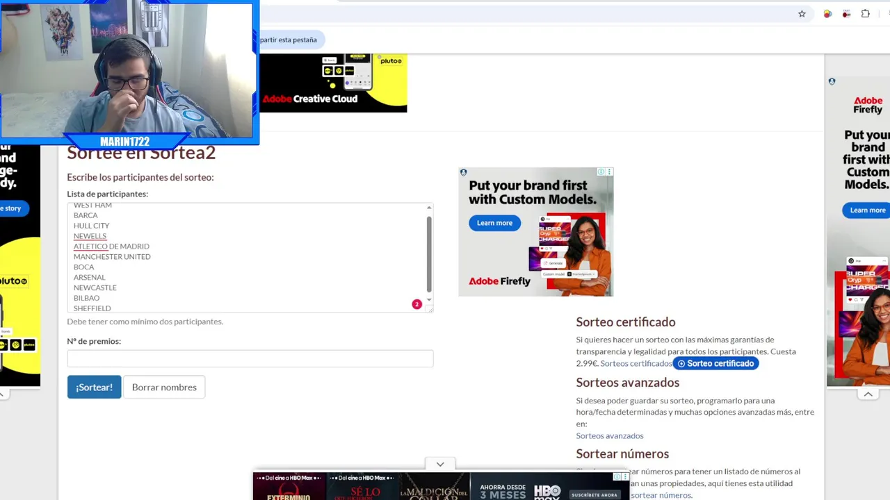The width and height of the screenshot is (890, 500).
Task: Click Learn more on right sidebar ad
Action: pyautogui.click(x=867, y=210)
